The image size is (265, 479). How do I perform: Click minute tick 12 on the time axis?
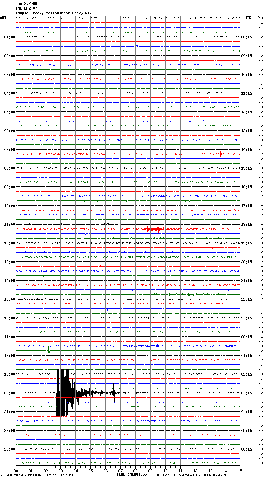point(195,471)
